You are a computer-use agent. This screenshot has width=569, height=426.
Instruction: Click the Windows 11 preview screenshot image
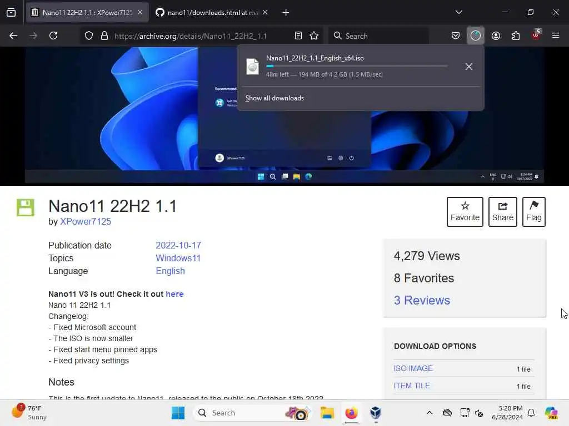coord(284,116)
